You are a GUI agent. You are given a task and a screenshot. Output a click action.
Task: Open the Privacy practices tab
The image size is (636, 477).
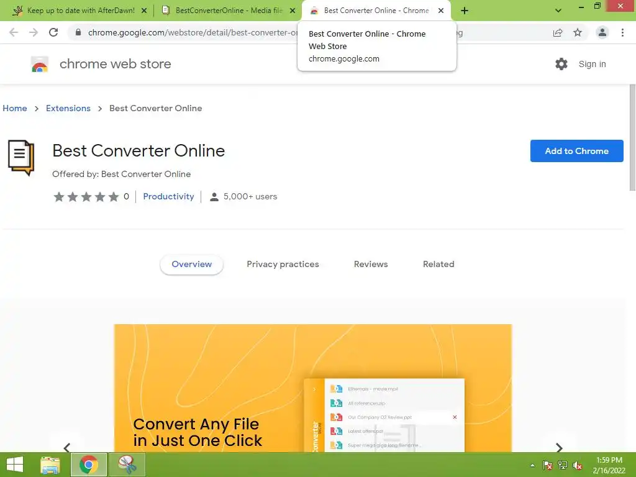pos(283,265)
